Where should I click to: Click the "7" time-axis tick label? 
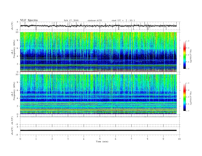132,139
